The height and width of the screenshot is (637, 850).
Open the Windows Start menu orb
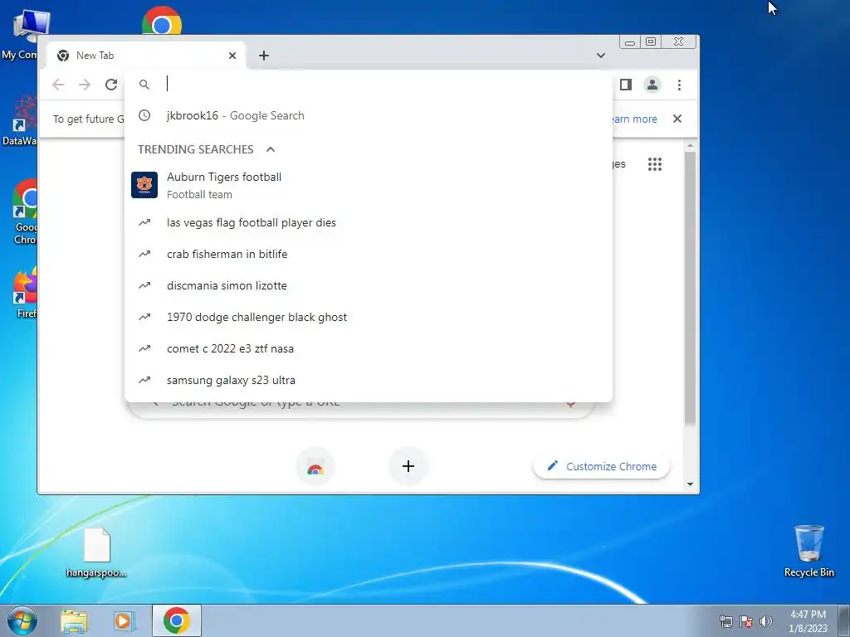22,620
